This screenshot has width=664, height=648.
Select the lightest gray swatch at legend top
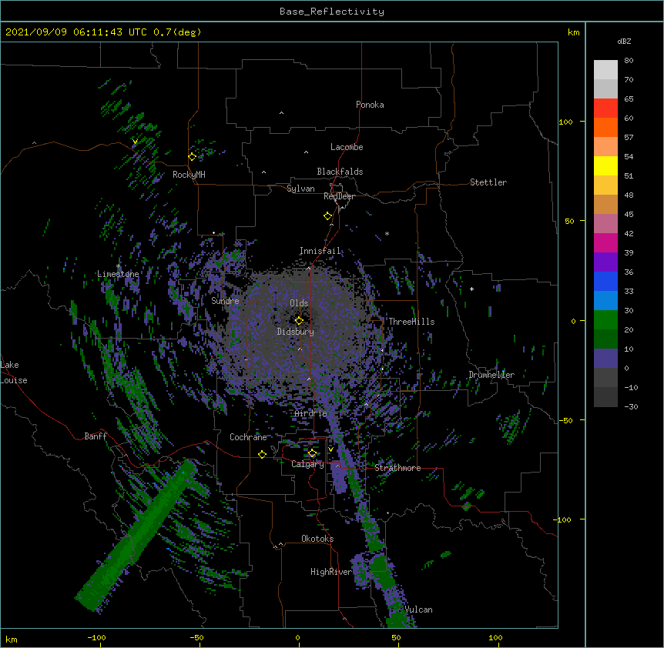pyautogui.click(x=605, y=70)
